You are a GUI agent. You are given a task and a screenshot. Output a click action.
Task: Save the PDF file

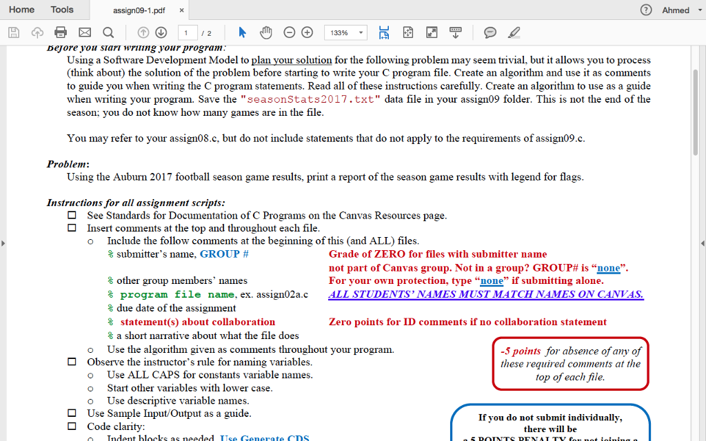13,32
